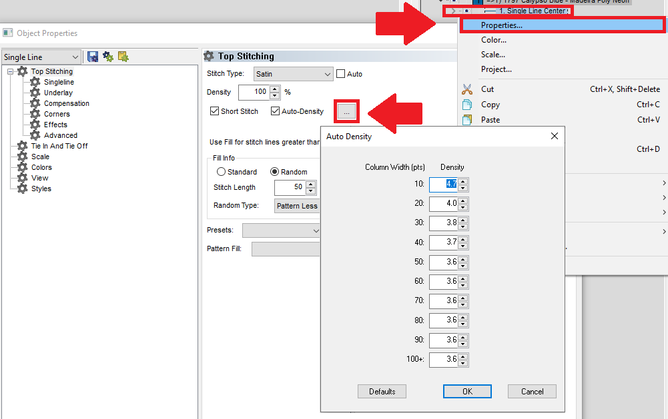Click the gear icon beside Compensation
Viewport: 668px width, 419px height.
click(x=35, y=103)
